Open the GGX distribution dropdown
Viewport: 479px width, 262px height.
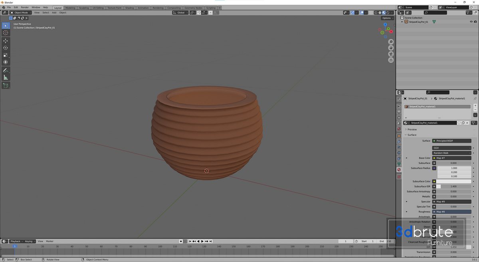pos(451,148)
